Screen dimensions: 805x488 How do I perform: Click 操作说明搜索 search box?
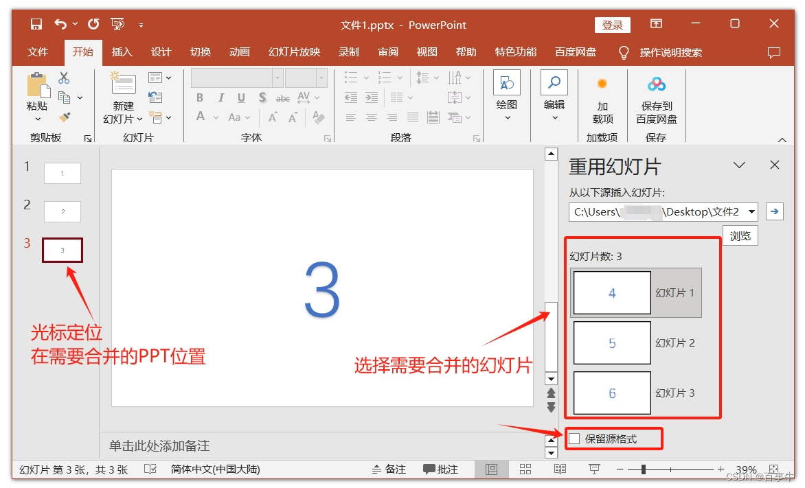click(670, 52)
